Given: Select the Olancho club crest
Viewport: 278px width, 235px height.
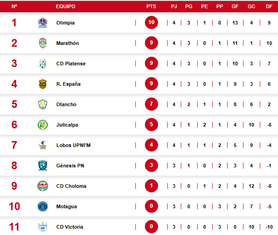Looking at the screenshot, I should pos(42,104).
